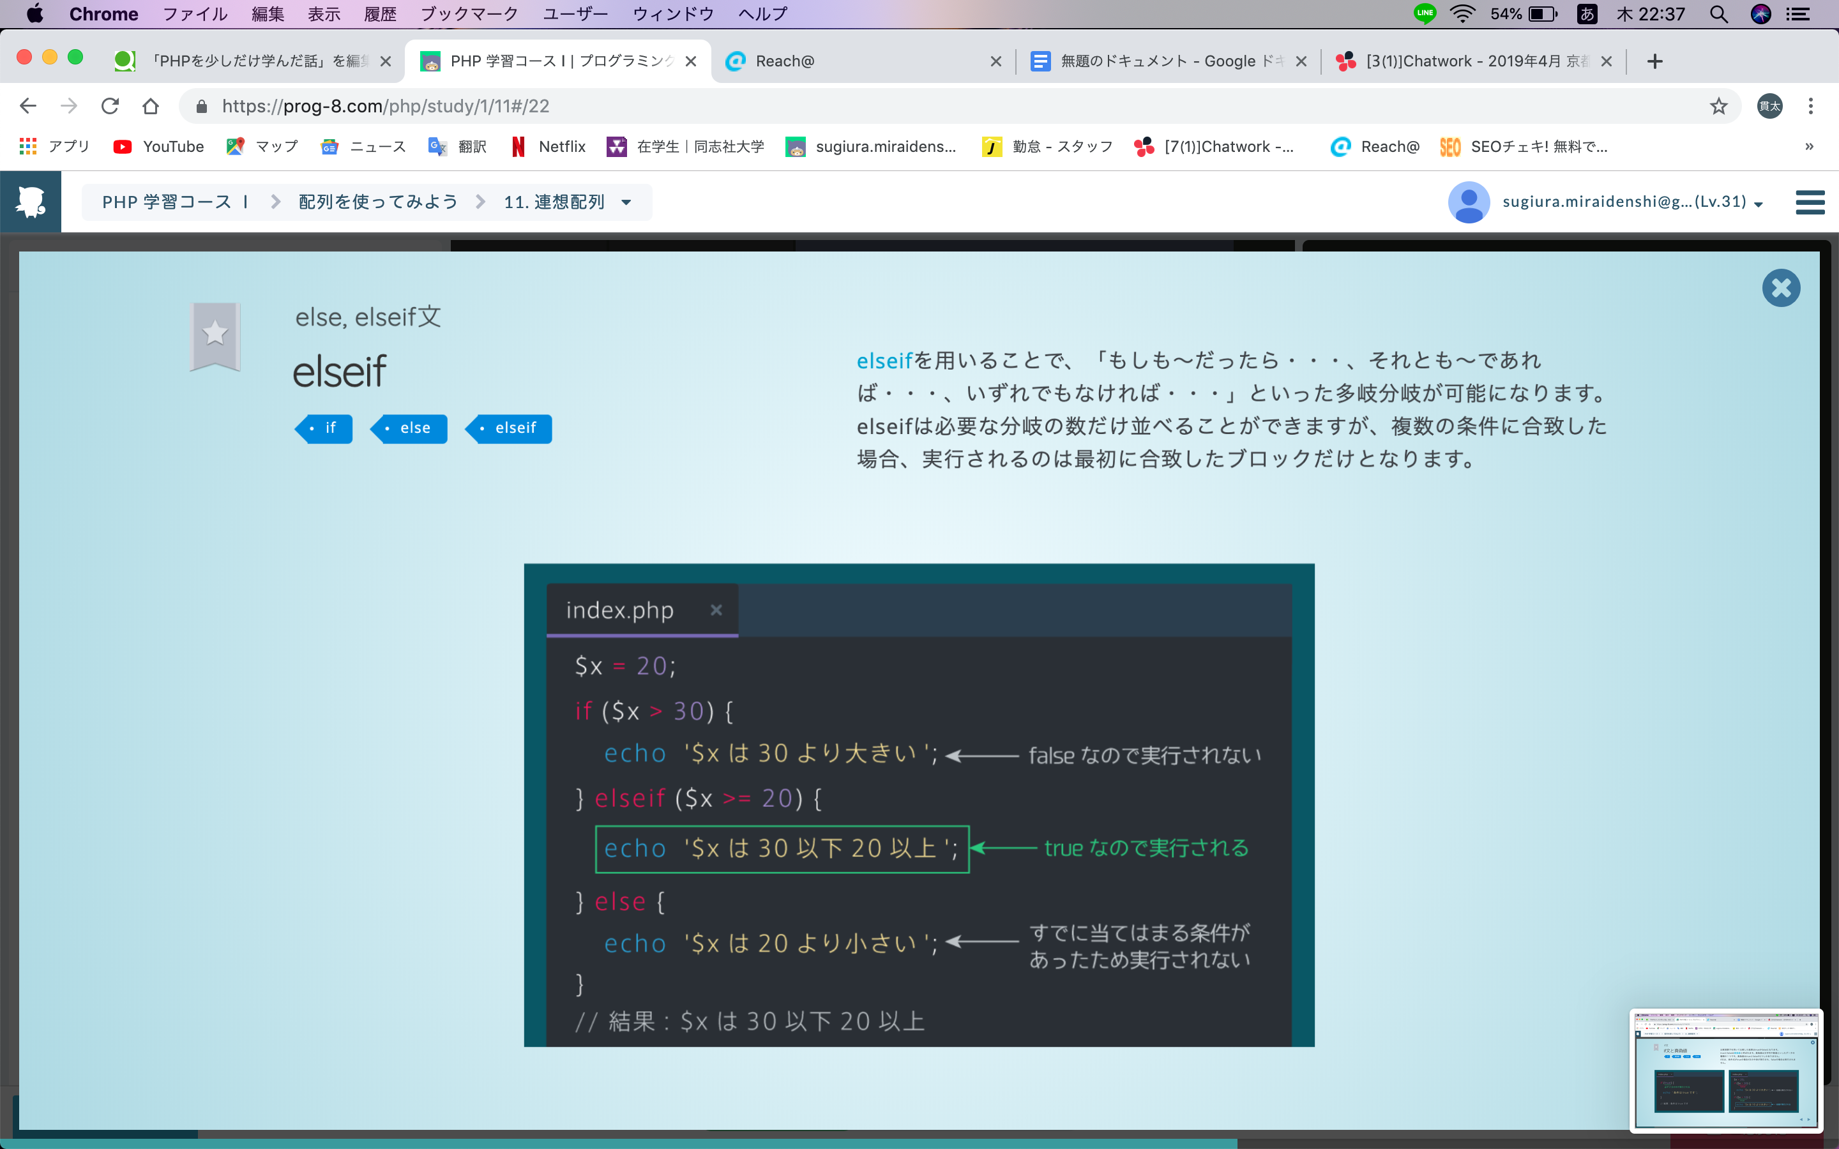
Task: Click the x on index.php tab
Action: pyautogui.click(x=716, y=610)
